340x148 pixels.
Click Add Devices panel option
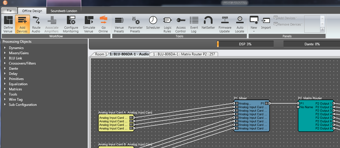(285, 18)
